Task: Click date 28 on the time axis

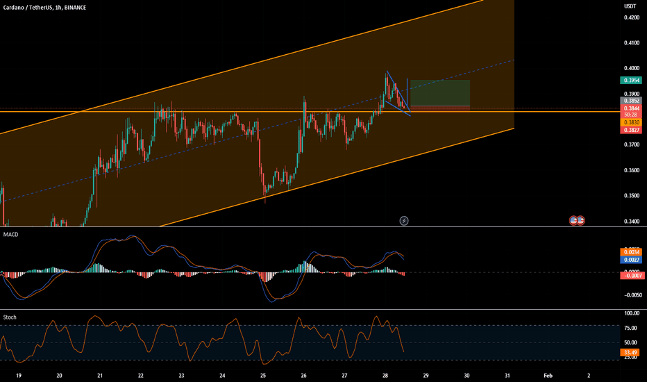Action: point(385,375)
